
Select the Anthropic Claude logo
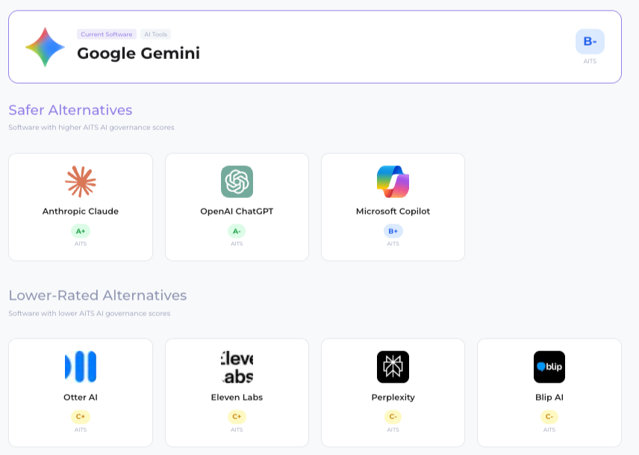(x=80, y=181)
